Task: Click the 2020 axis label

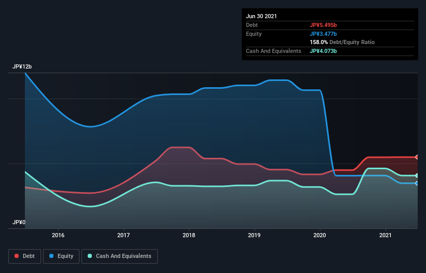Action: click(320, 235)
